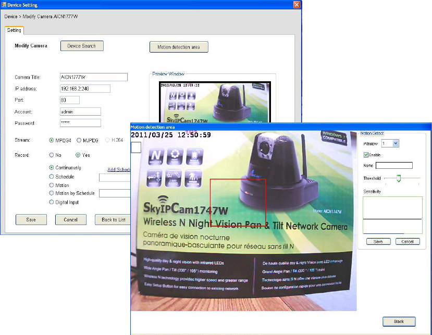Image resolution: width=432 pixels, height=335 pixels.
Task: Choose Schedule recording mode
Action: [x=52, y=177]
